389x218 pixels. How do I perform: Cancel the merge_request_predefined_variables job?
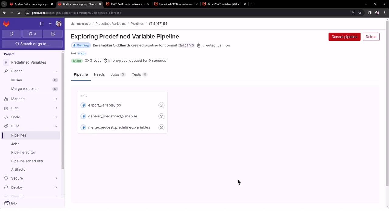click(x=161, y=127)
